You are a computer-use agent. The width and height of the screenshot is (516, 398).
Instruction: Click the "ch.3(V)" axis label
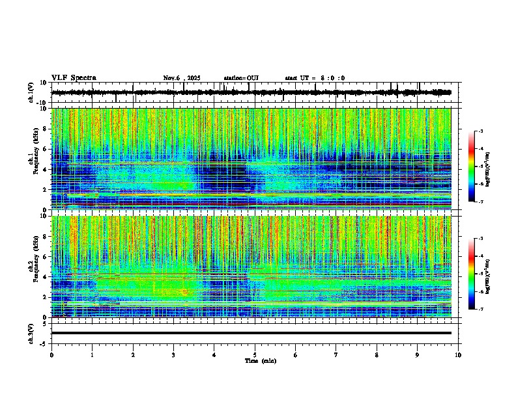tap(31, 334)
